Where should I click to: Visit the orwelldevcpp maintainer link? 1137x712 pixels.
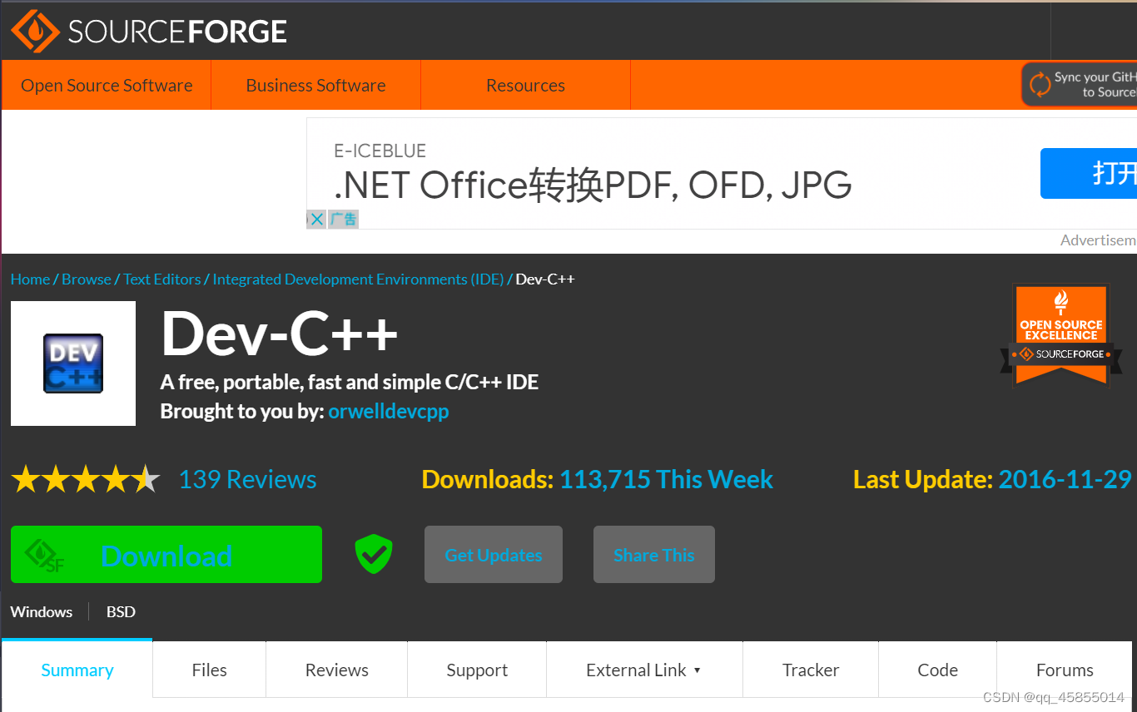(388, 411)
